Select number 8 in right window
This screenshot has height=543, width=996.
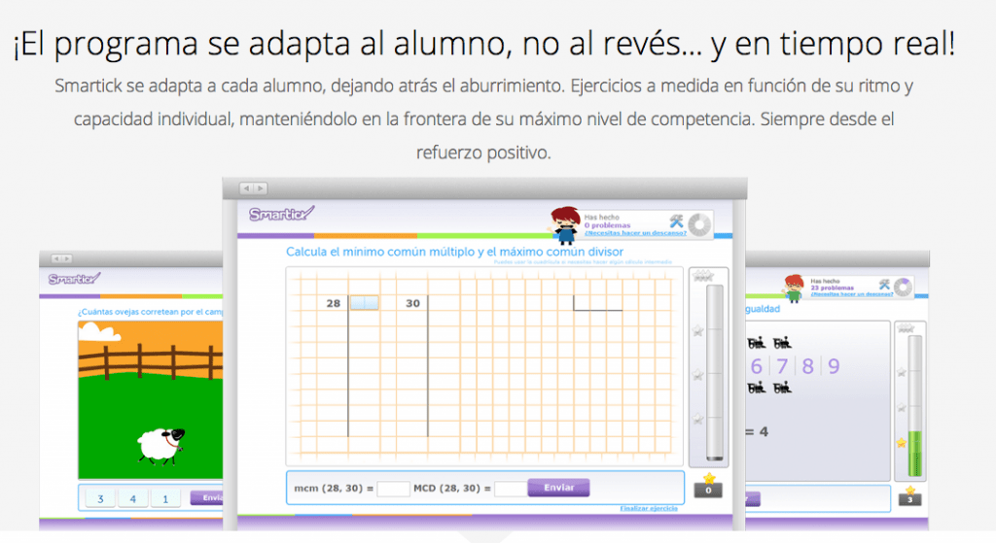tap(807, 366)
